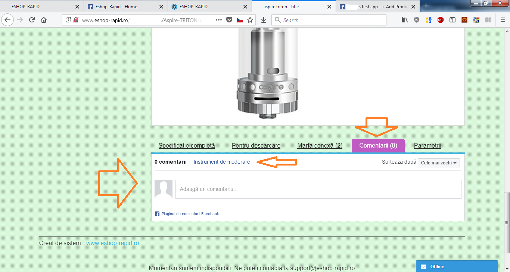
Task: Open the Library bookshelf icon
Action: click(x=405, y=20)
